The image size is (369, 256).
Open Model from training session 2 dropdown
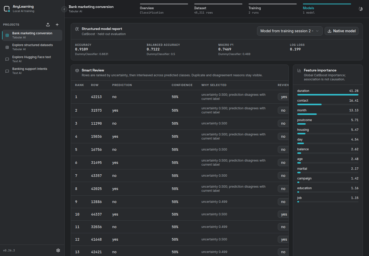290,31
